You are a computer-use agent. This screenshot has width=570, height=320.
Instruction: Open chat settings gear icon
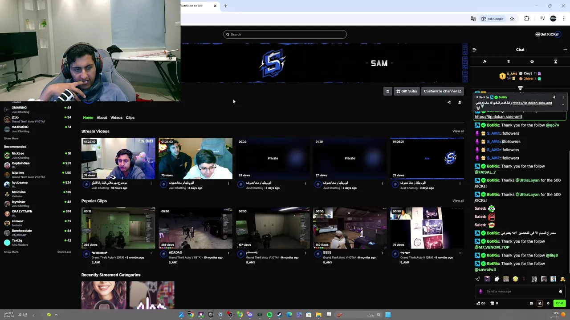coord(548,303)
